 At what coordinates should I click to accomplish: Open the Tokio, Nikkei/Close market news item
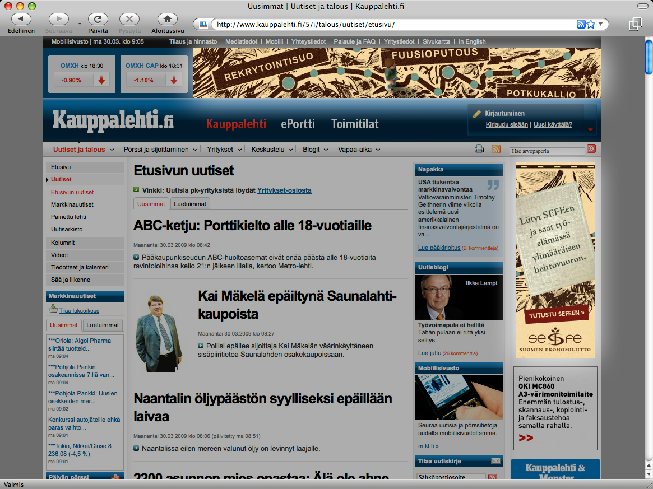80,450
